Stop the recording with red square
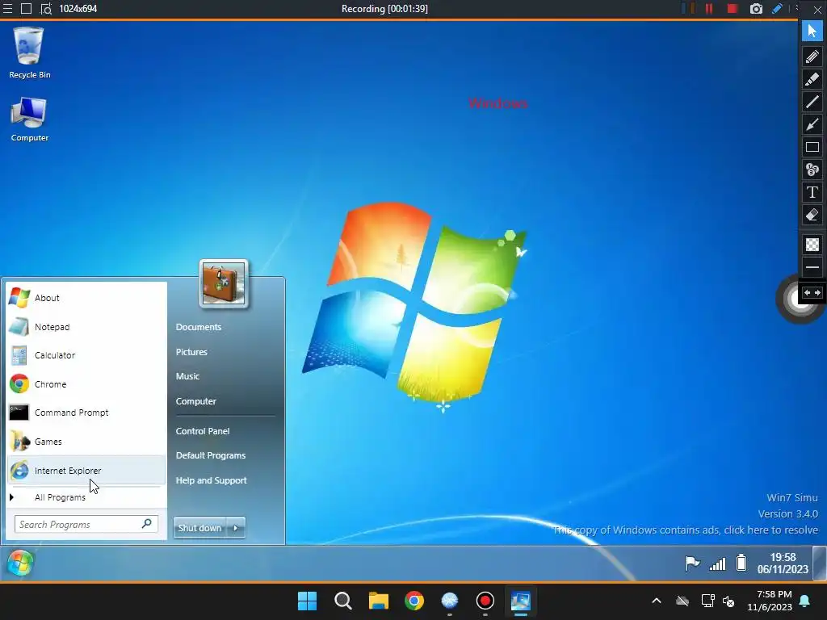The image size is (827, 620). pyautogui.click(x=732, y=8)
